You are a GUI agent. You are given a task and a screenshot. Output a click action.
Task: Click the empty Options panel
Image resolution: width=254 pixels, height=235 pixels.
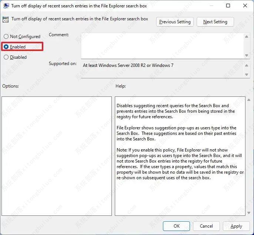tap(57, 156)
